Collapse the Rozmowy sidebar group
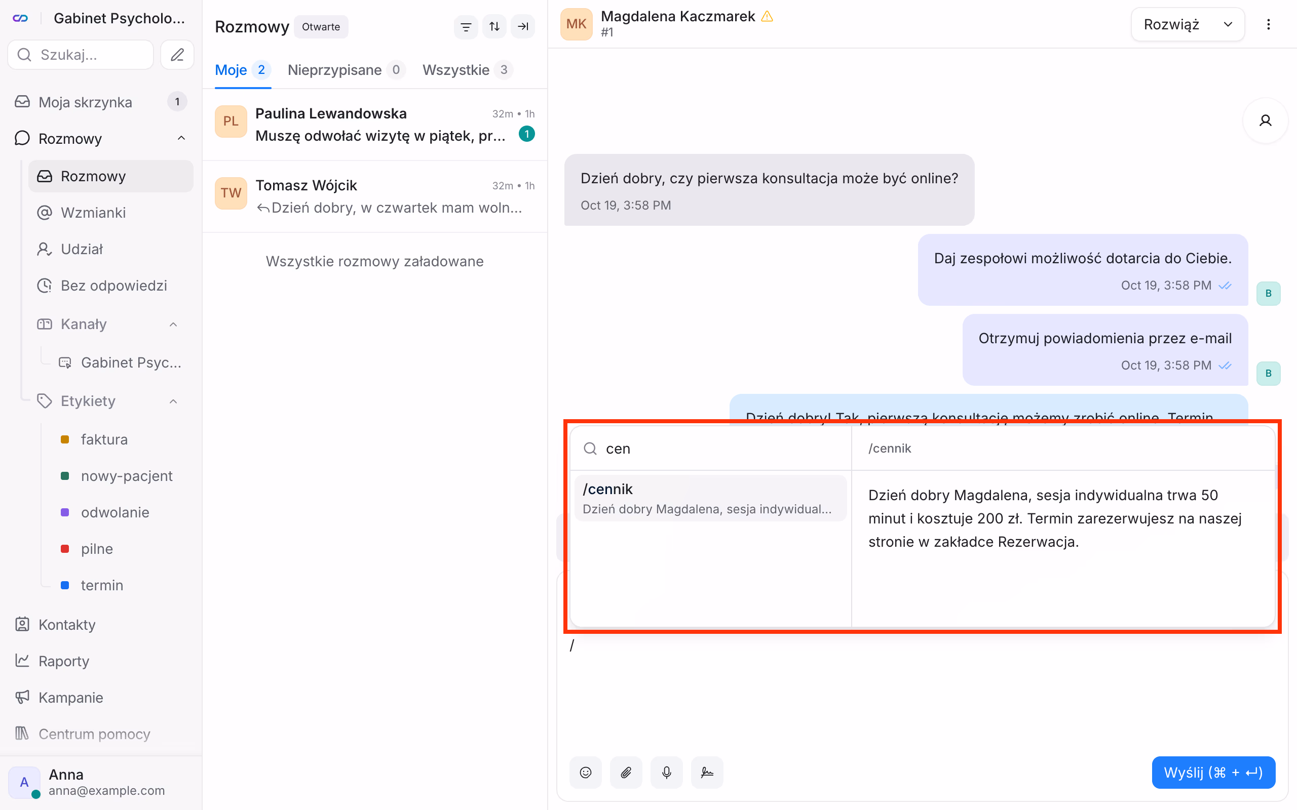Viewport: 1297px width, 810px height. click(181, 138)
